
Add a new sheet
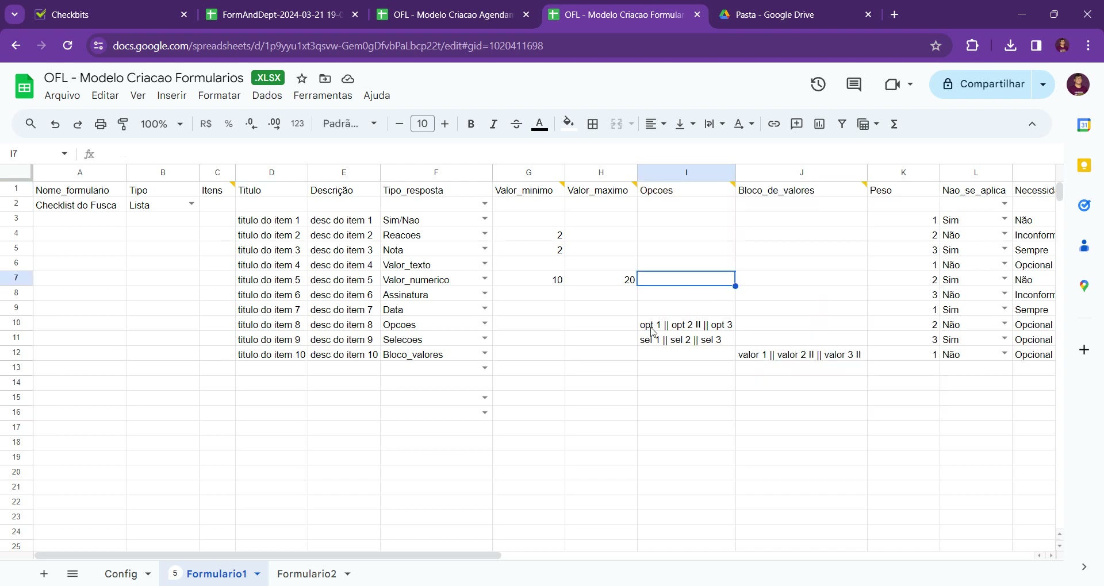point(44,573)
